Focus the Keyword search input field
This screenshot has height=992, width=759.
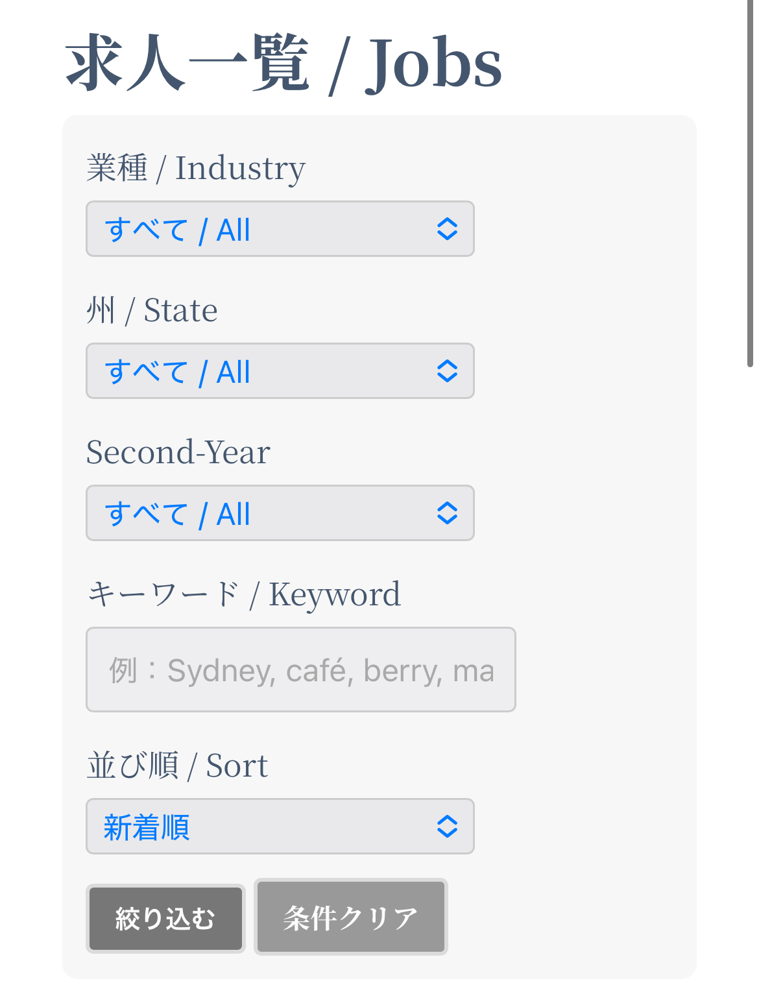pyautogui.click(x=300, y=670)
